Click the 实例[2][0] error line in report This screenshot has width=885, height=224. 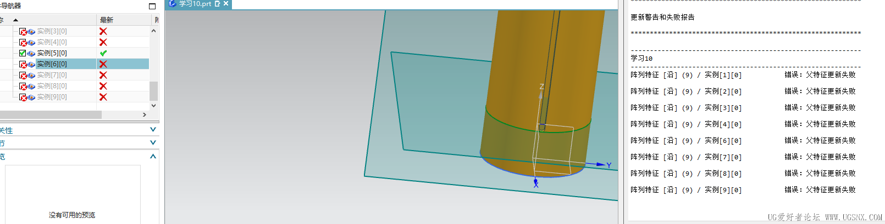coord(743,91)
